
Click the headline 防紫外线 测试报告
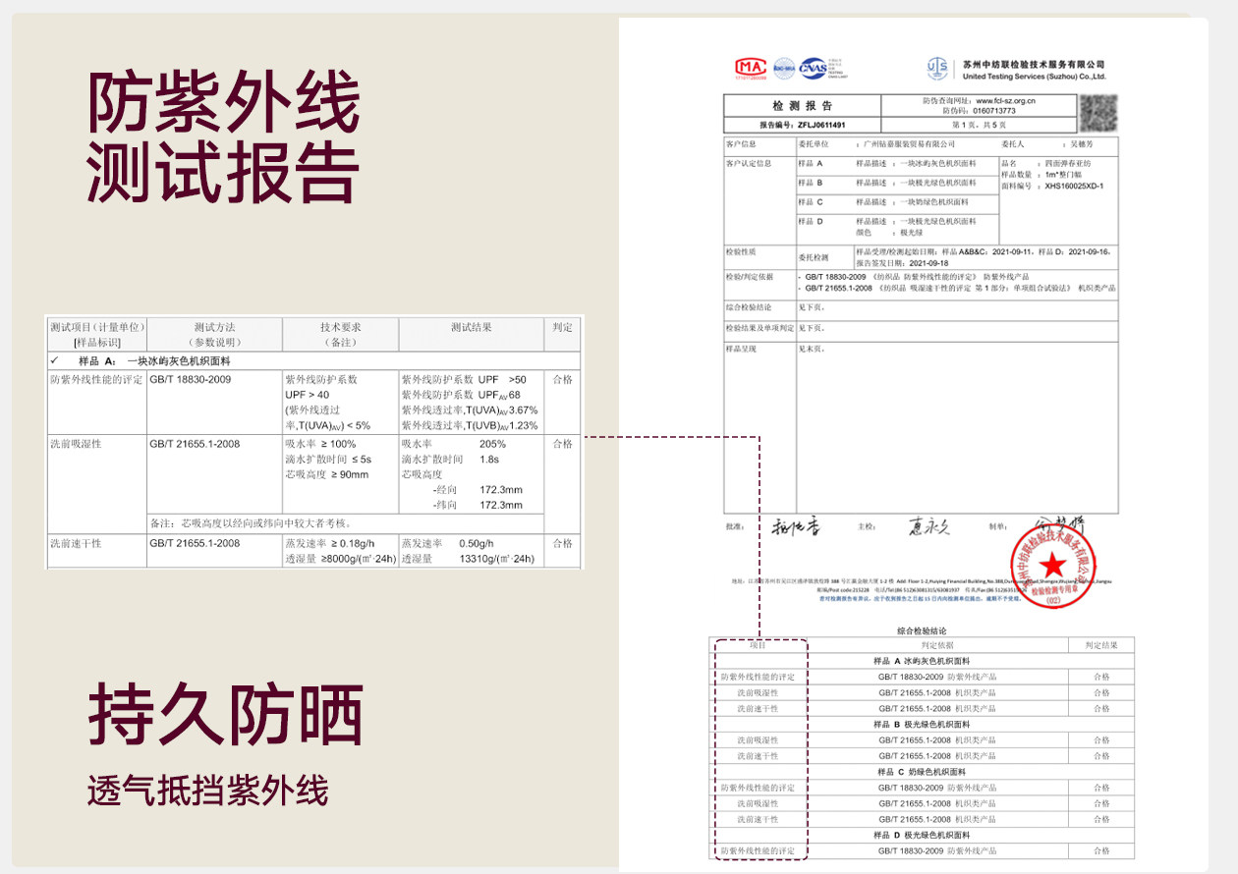[x=223, y=137]
